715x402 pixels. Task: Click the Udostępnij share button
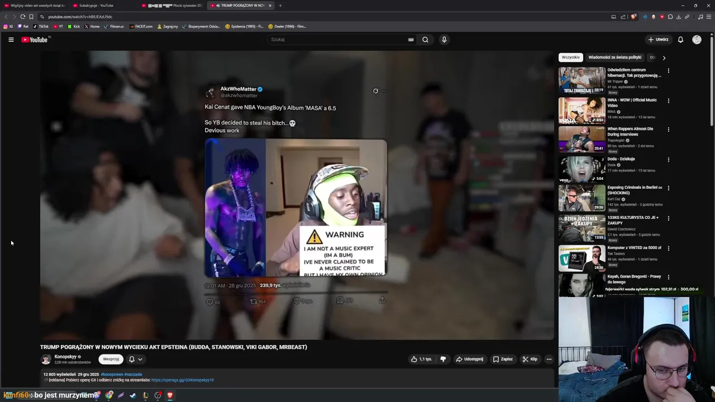click(x=470, y=359)
